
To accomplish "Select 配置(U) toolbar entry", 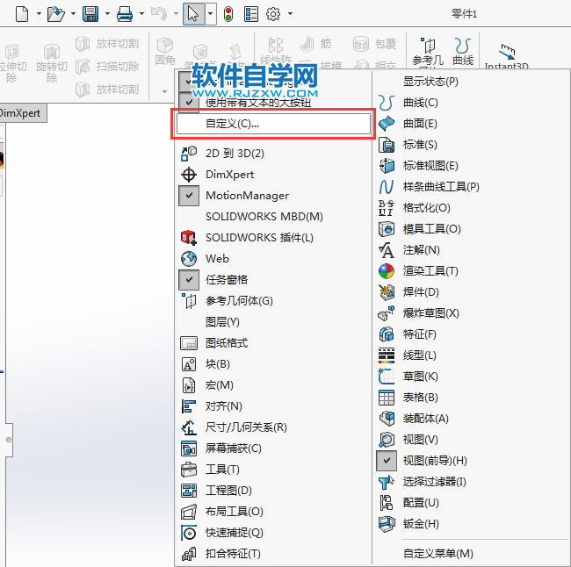I will click(421, 503).
